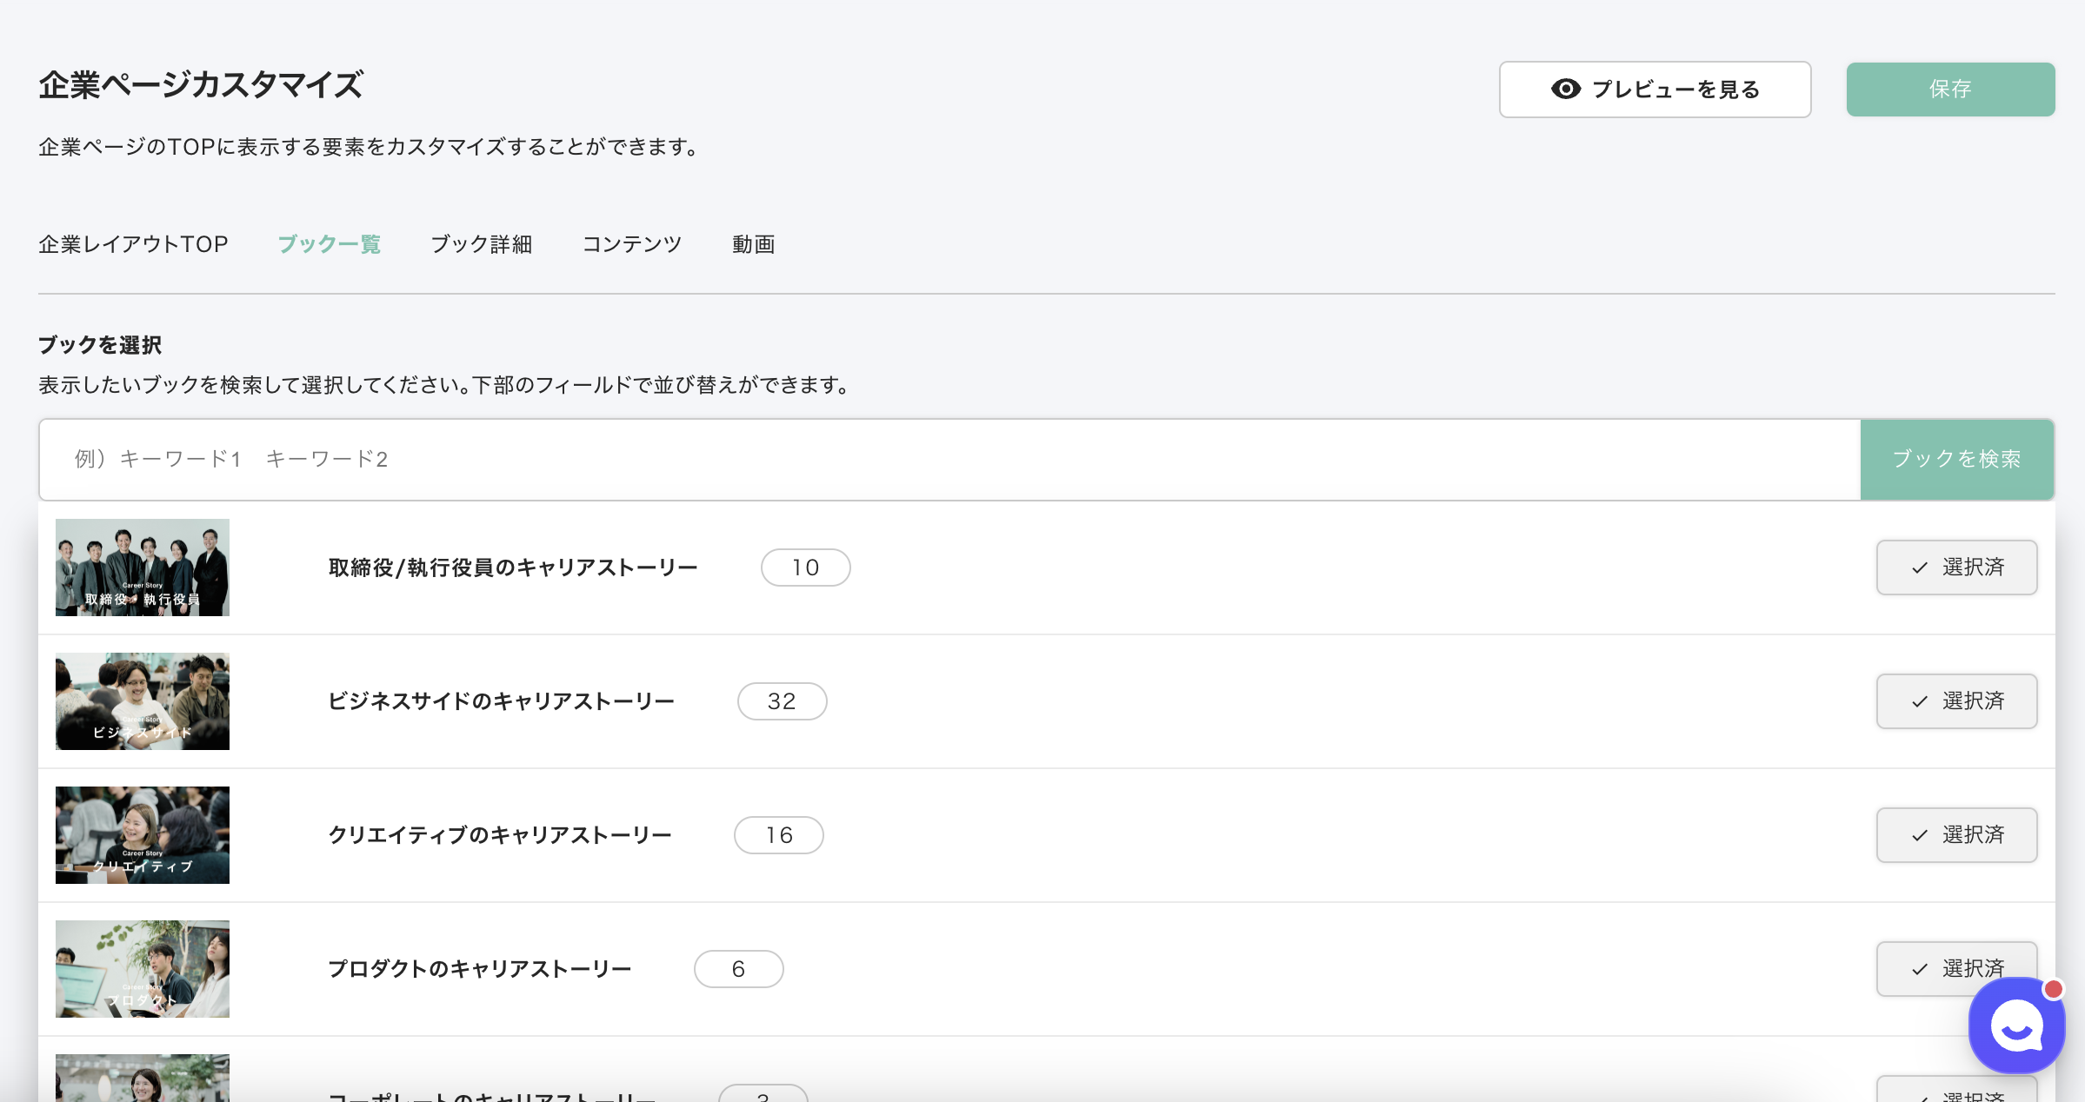Click the ビジネスサイド book thumbnail

143,701
